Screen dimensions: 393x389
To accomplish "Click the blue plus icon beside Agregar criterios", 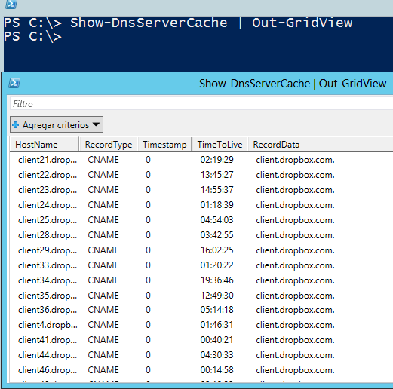I will pos(16,124).
